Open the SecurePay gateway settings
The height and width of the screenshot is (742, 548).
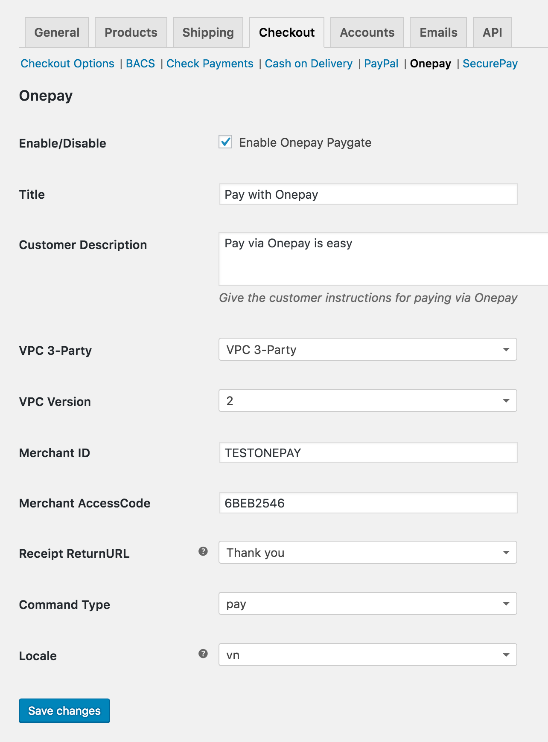coord(490,64)
